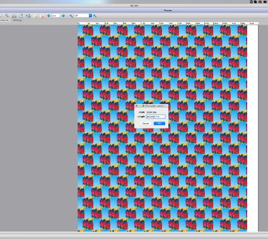The height and width of the screenshot is (239, 268).
Task: Click the blue icon just left of the pale toolbar icon
Action: (28, 16)
